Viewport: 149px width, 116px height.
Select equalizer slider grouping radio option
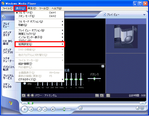click(x=25, y=83)
